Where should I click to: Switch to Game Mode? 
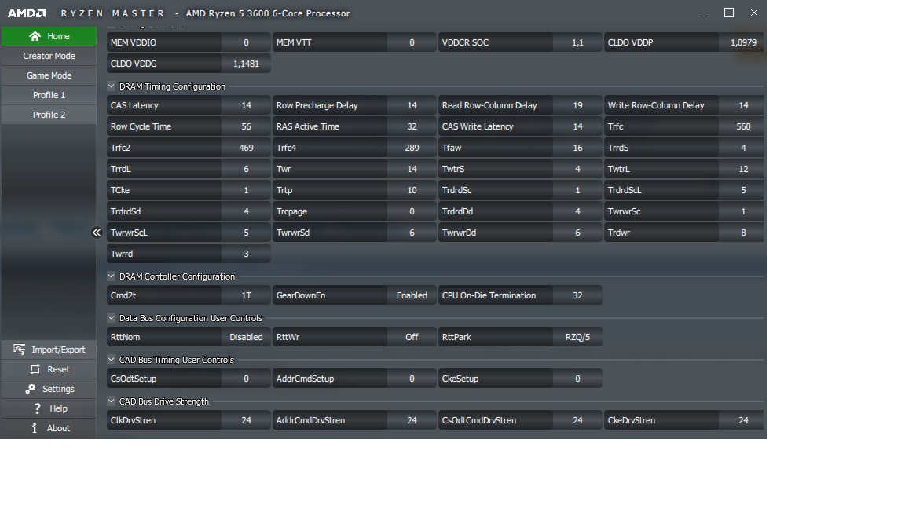click(x=49, y=75)
